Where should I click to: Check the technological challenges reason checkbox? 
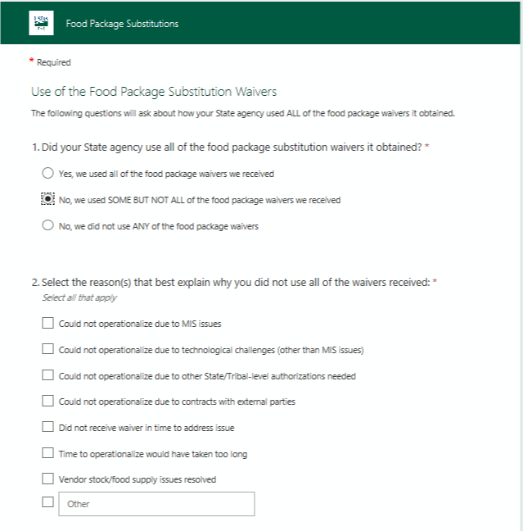[47, 350]
